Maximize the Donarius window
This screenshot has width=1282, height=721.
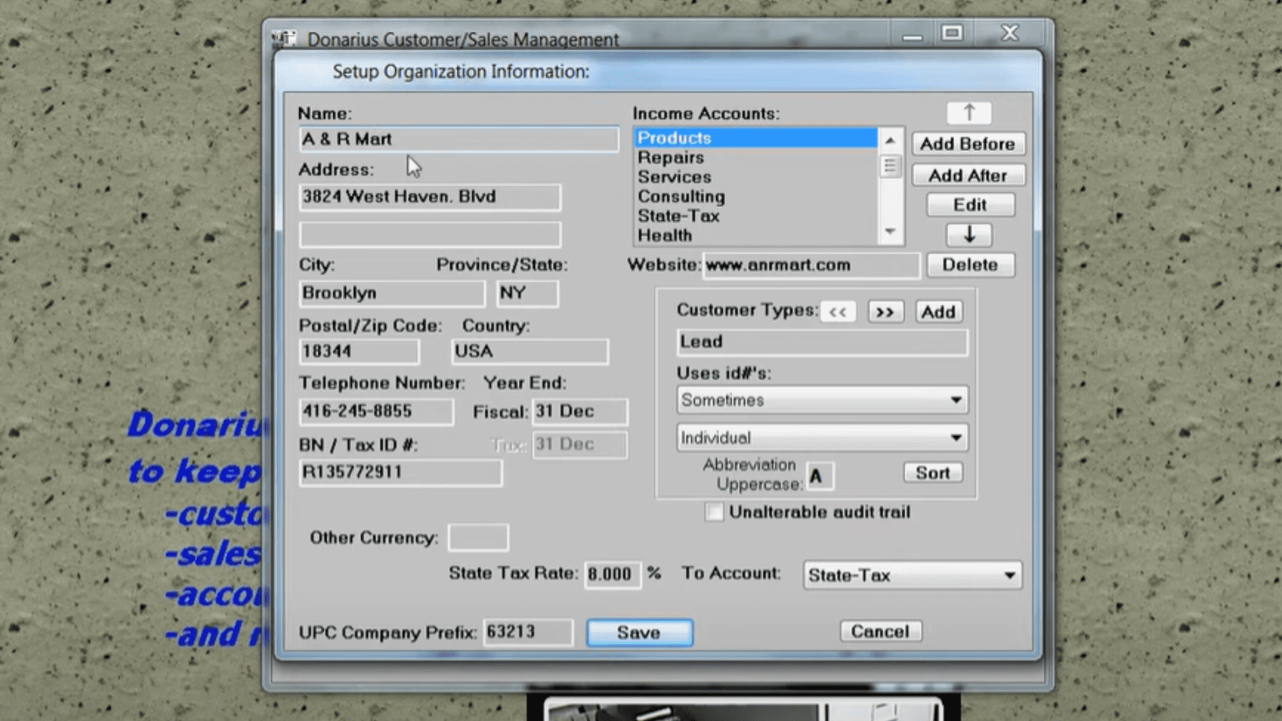952,33
